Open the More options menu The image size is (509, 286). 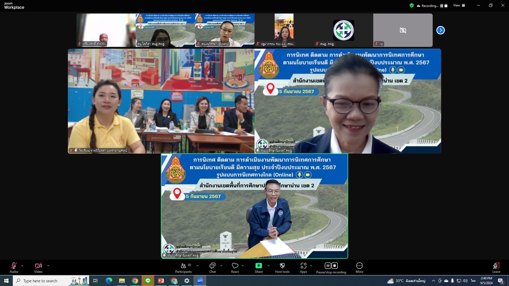coord(360,268)
